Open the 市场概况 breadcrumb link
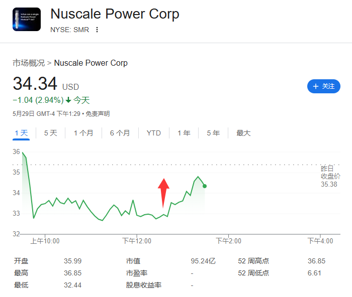 click(x=29, y=63)
